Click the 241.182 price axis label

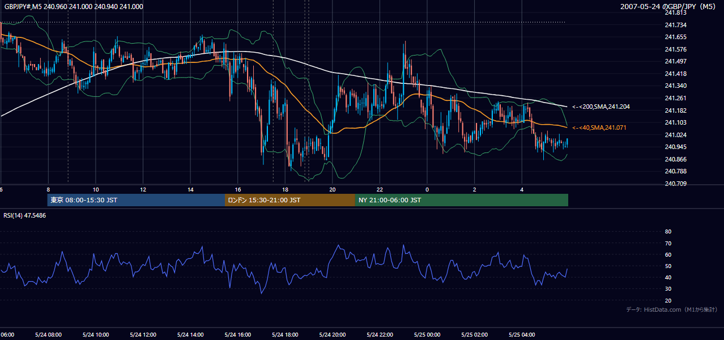675,110
